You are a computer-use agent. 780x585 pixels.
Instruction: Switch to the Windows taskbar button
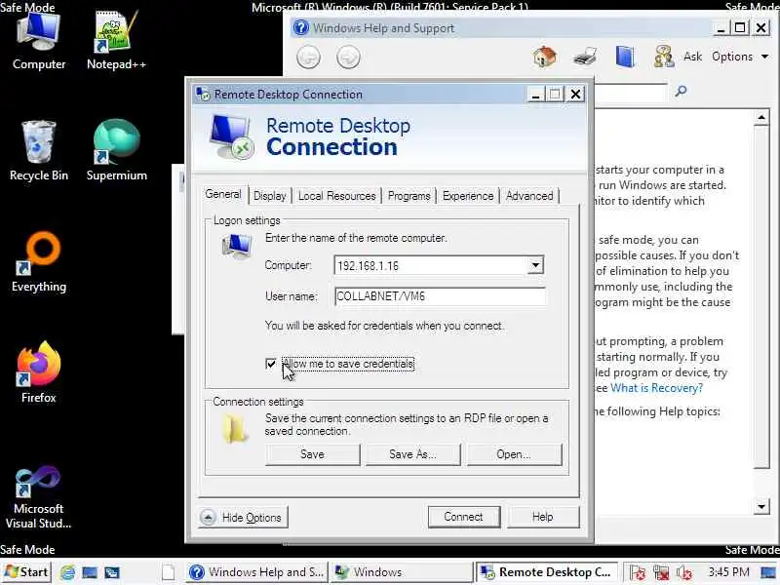tap(401, 572)
